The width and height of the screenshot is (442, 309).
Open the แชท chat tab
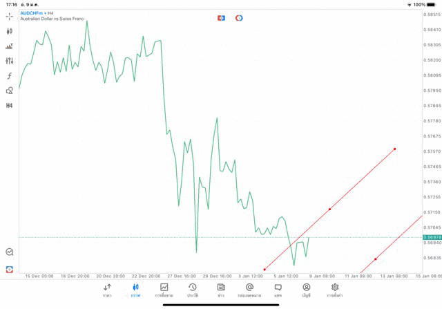(x=278, y=290)
